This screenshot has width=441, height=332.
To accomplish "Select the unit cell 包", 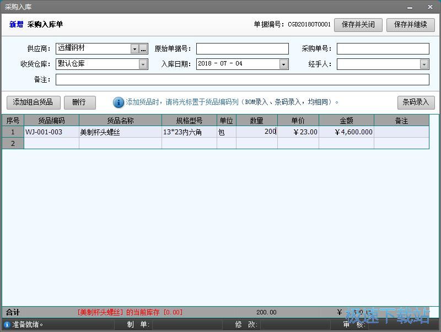I will pos(227,132).
